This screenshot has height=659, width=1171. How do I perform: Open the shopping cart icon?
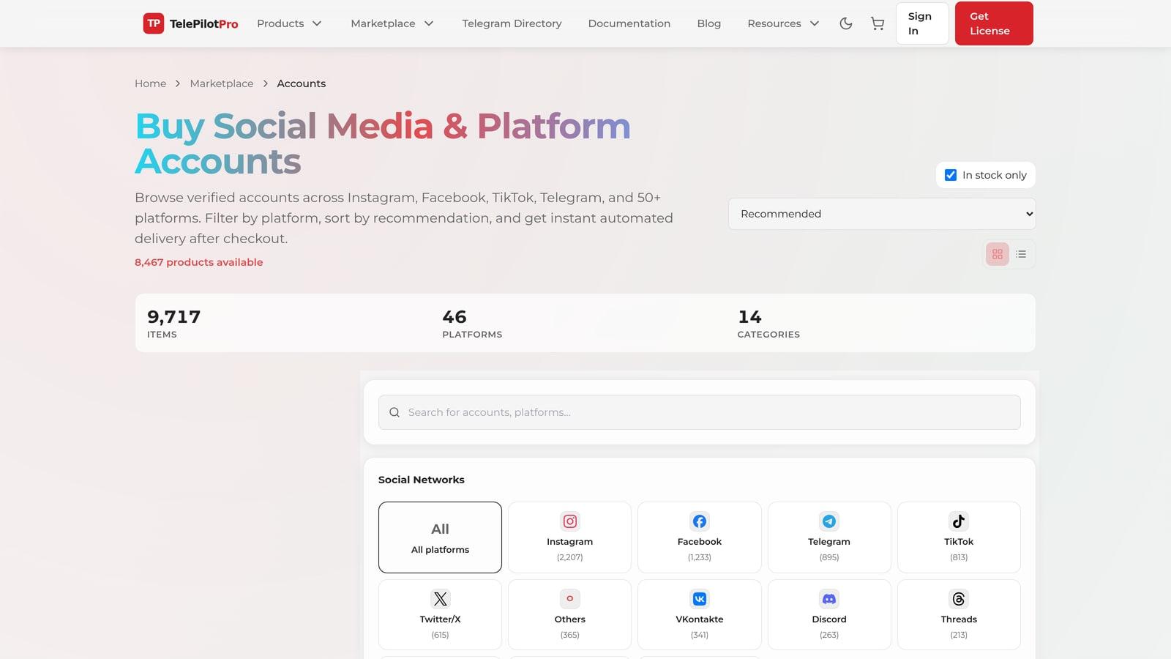877,23
